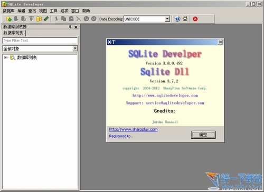Open the 数据库 menu
Screen dimensions: 264x192
[x=8, y=11]
